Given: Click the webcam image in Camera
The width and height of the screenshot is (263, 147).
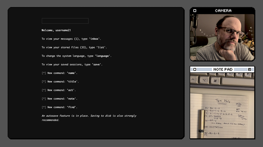Looking at the screenshot, I should coord(222,37).
